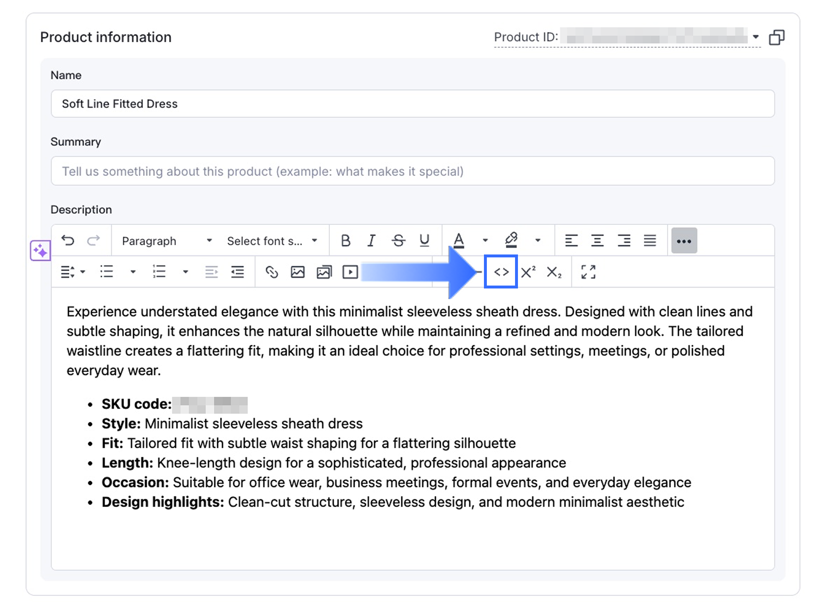Align text right

click(x=624, y=240)
